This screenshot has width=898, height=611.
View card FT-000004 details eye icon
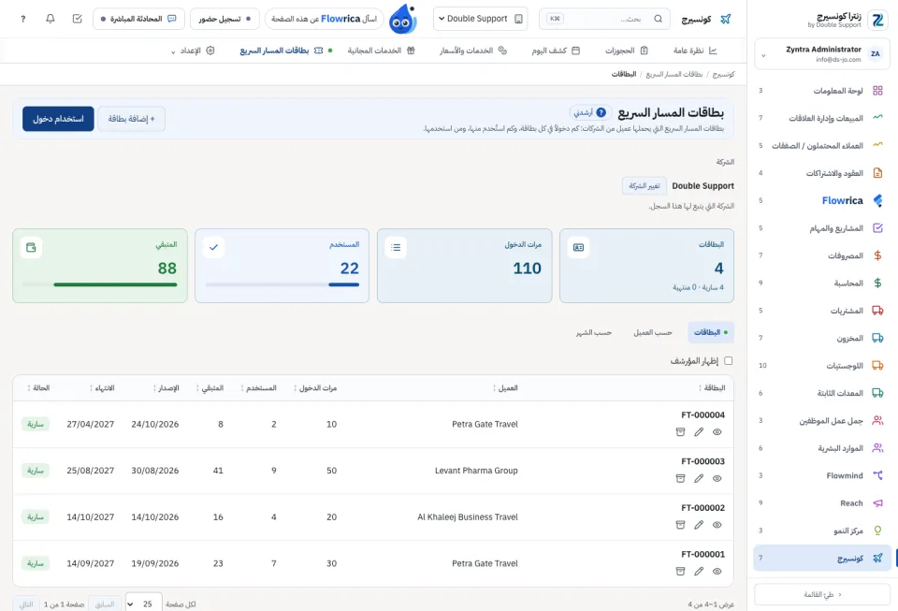tap(717, 432)
